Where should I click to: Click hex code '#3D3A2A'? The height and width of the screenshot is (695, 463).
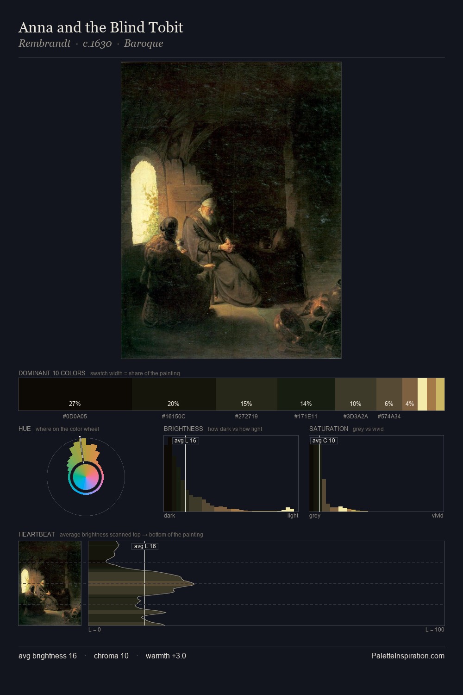(x=356, y=417)
